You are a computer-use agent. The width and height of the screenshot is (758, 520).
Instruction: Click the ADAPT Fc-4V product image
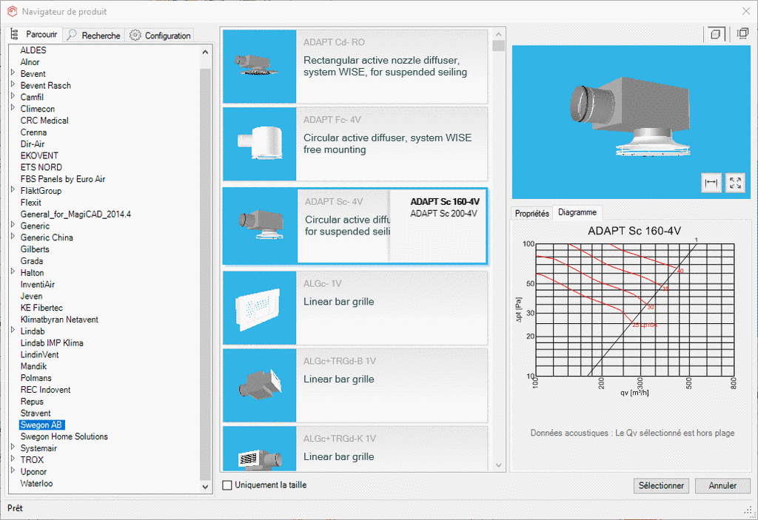[x=260, y=143]
